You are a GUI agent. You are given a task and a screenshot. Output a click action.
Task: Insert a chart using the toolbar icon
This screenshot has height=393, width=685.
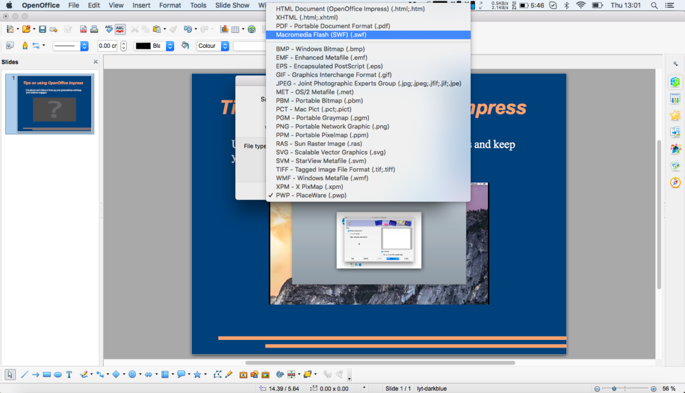pyautogui.click(x=223, y=29)
